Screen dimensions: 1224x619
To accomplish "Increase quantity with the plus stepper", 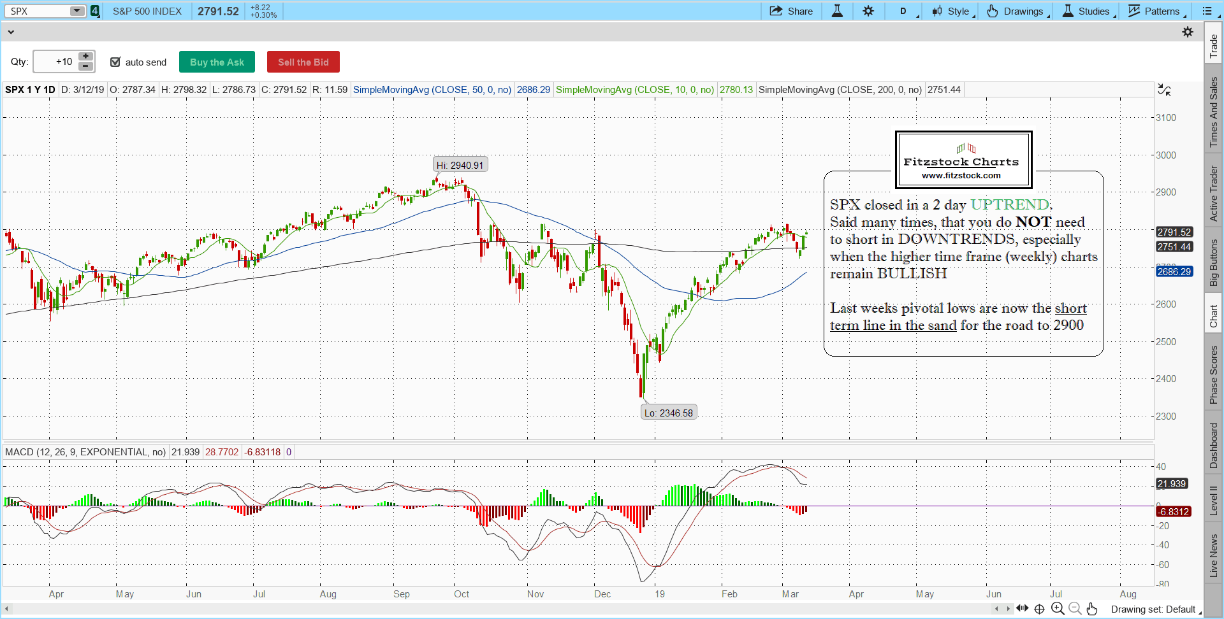I will pos(86,57).
